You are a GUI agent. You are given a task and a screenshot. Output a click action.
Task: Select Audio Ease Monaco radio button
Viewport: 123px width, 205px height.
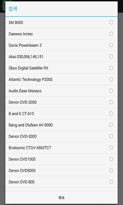tap(111, 91)
